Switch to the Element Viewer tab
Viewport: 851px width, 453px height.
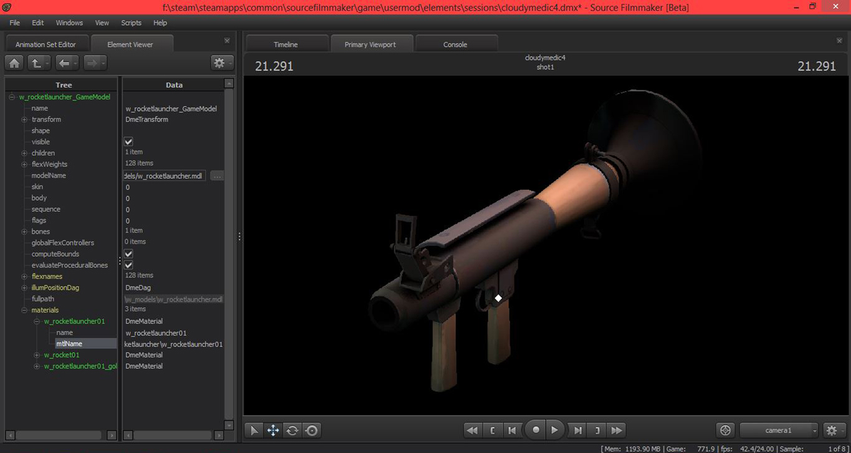click(130, 44)
